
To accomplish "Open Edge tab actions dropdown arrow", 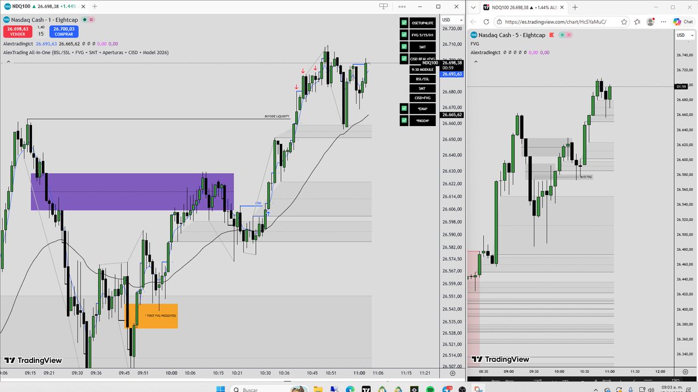I will pos(473,7).
